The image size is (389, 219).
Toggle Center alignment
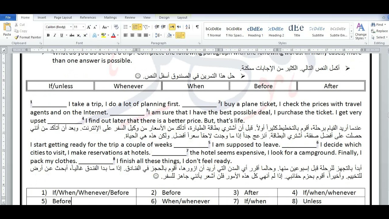coord(132,35)
